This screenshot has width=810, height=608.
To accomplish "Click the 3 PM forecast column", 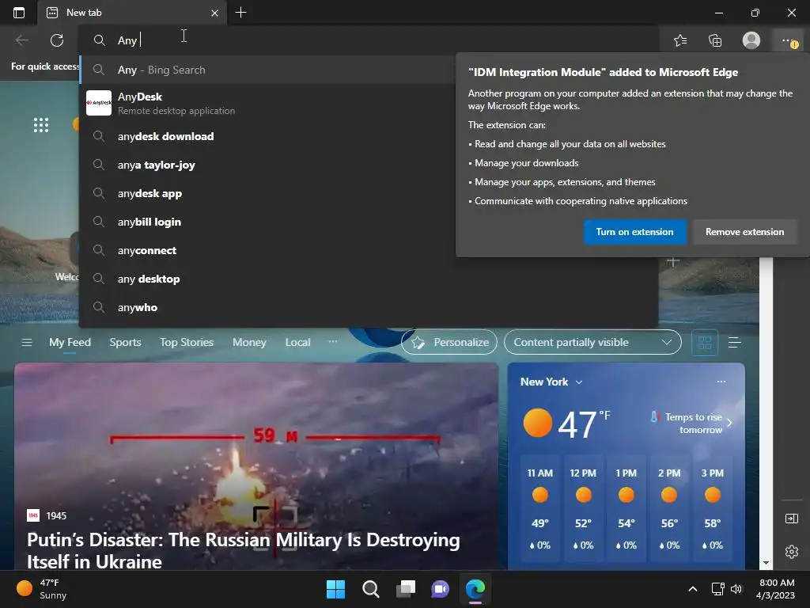I will pos(713,509).
